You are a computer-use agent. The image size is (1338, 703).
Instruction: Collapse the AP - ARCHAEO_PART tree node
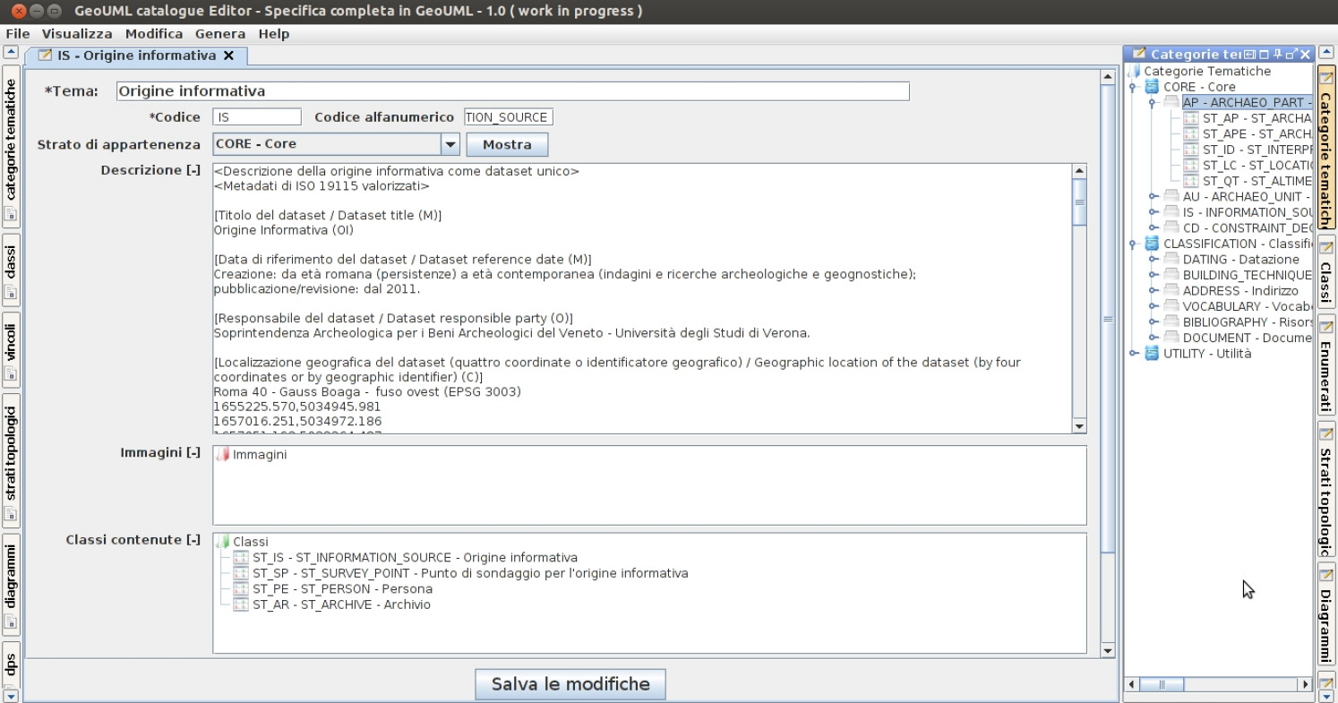[x=1153, y=103]
